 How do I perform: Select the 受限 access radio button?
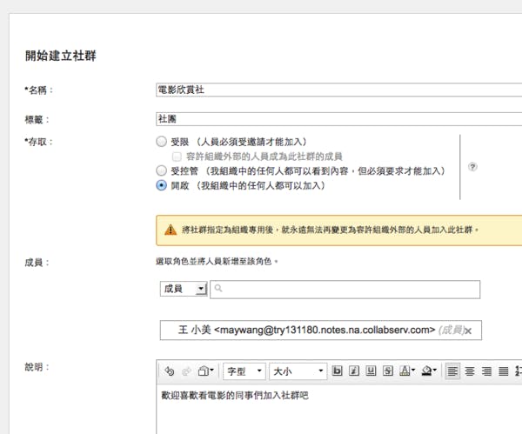[x=160, y=141]
